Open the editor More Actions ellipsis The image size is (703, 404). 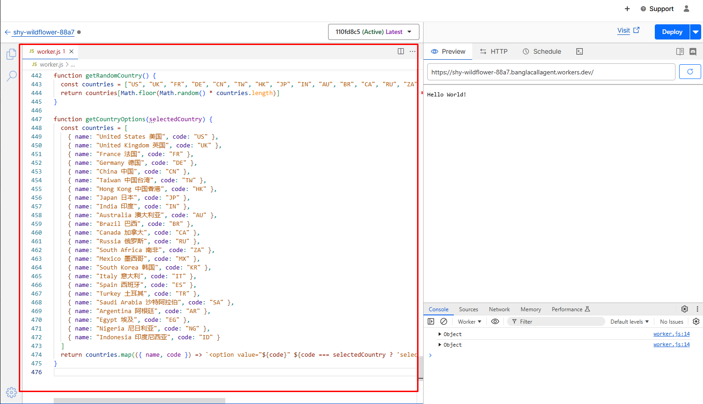pos(413,51)
